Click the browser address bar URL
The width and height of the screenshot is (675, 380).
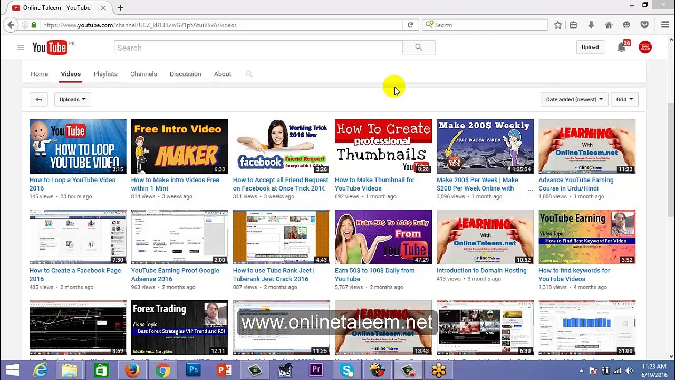(x=221, y=25)
